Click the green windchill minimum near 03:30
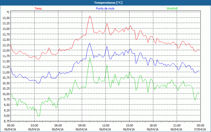The image size is (211, 132). [x=39, y=116]
